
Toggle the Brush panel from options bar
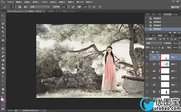(20, 7)
